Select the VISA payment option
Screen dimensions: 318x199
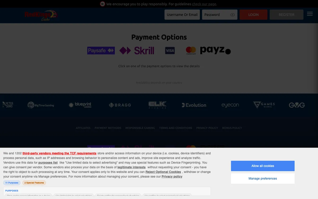click(170, 50)
